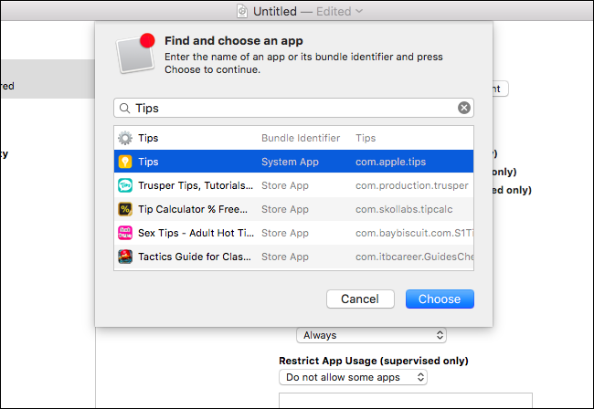This screenshot has width=594, height=409.
Task: Select the com.itbcareer Tactics Guide row
Action: pos(411,257)
